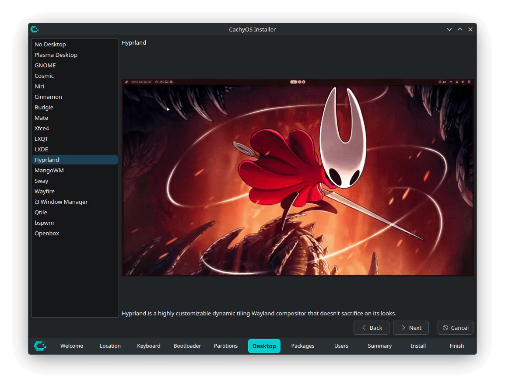Screen dimensions: 505x388
Task: Select Wayfire in the list
Action: pos(75,191)
